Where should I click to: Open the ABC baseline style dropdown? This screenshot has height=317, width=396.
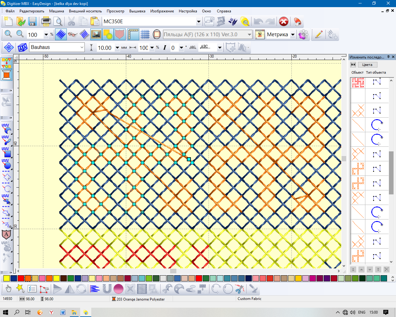click(x=220, y=48)
